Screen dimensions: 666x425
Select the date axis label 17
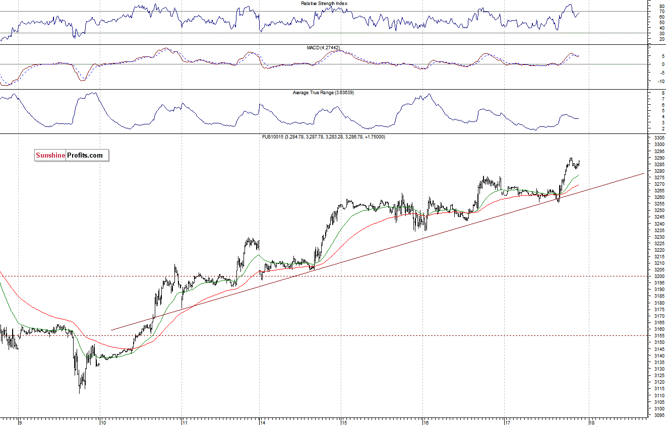508,422
